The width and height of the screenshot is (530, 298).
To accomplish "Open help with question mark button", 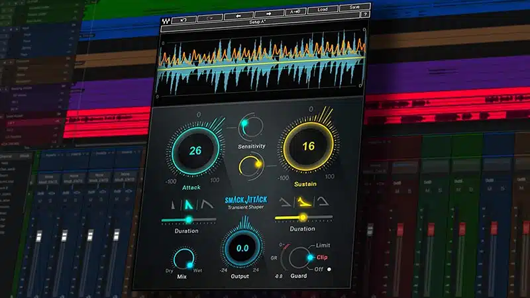I will point(365,14).
